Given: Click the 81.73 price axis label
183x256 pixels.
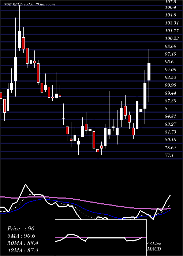Looking at the screenshot, I should (x=171, y=132).
